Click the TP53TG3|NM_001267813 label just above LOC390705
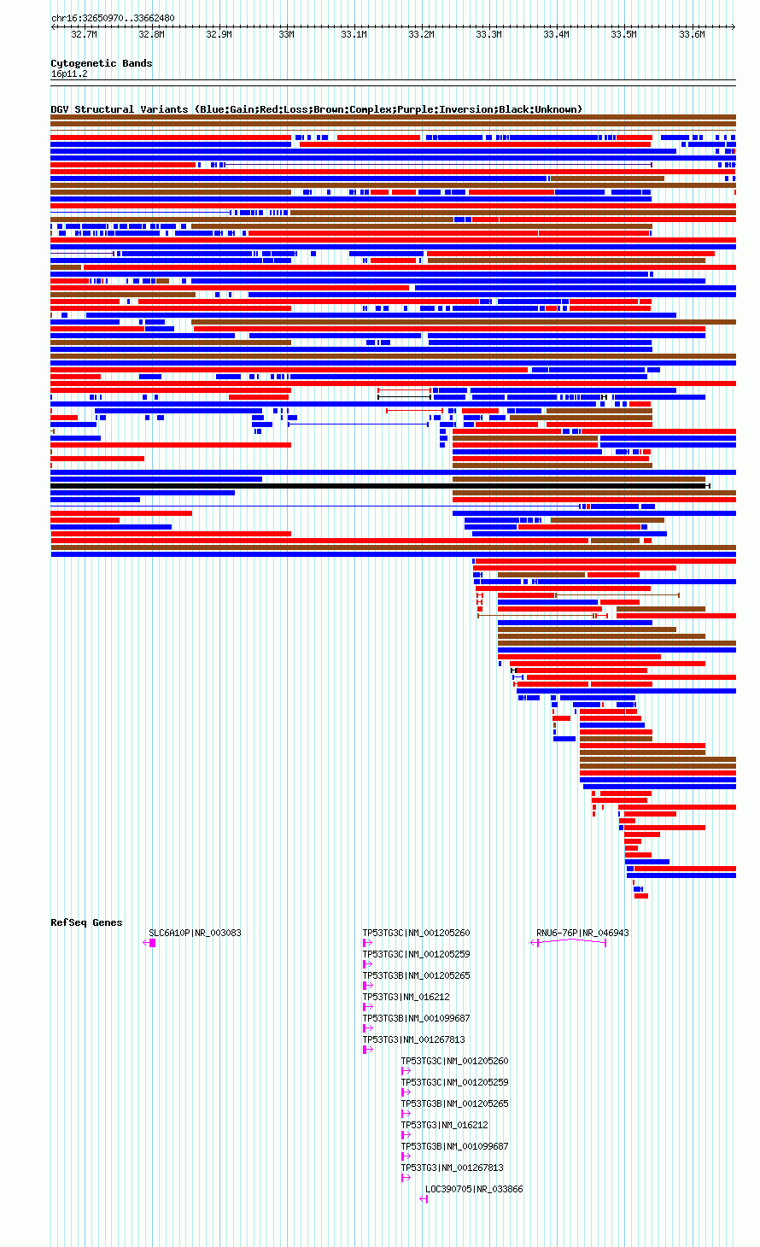 pos(453,1168)
